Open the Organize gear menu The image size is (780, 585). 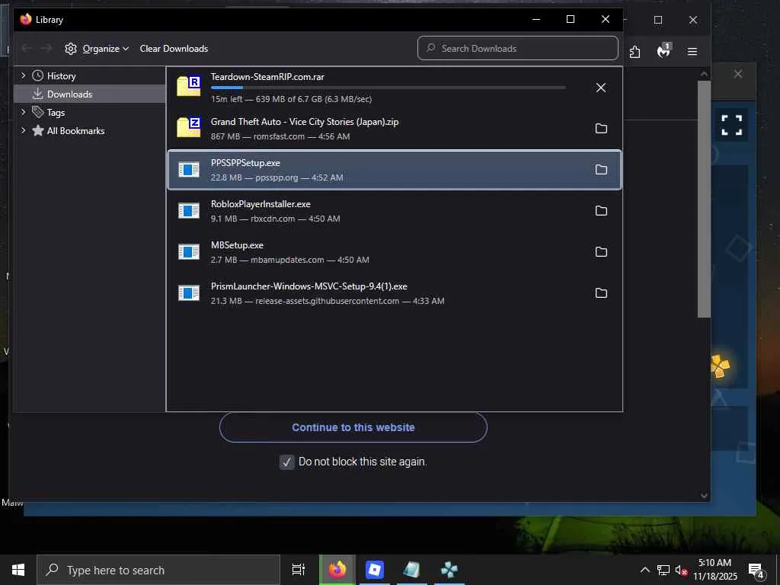pyautogui.click(x=97, y=48)
